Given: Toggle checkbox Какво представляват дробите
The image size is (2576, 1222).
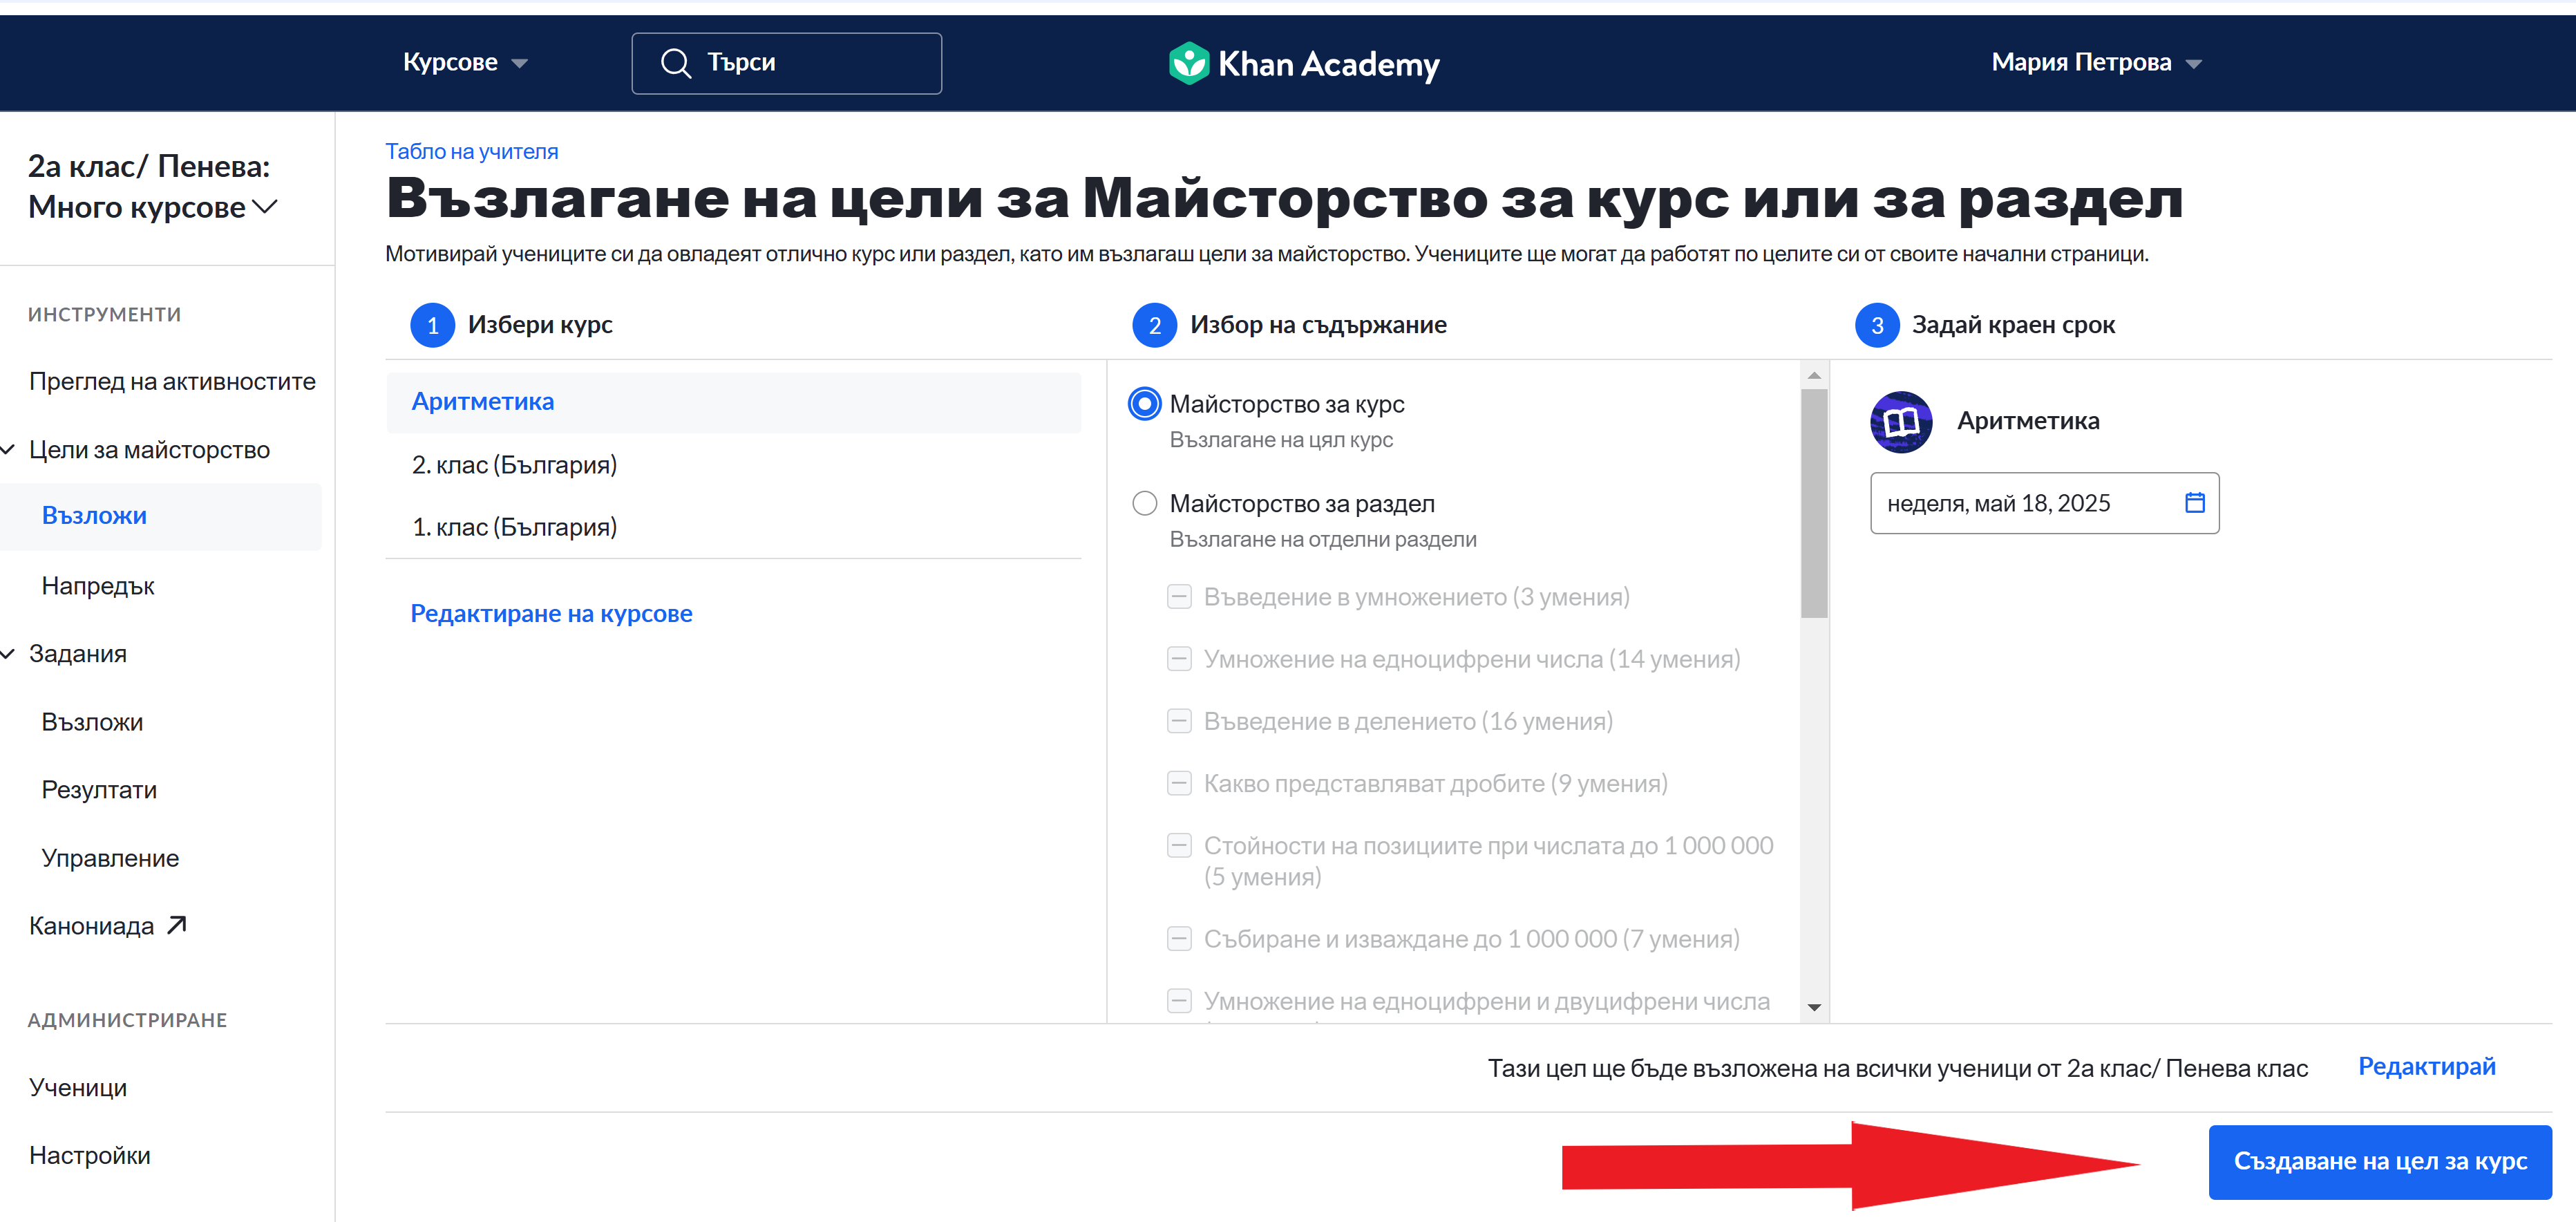Looking at the screenshot, I should pyautogui.click(x=1179, y=783).
